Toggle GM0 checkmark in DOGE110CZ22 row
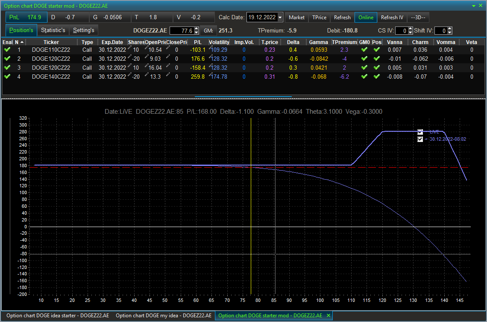Image resolution: width=487 pixels, height=322 pixels. pyautogui.click(x=364, y=50)
